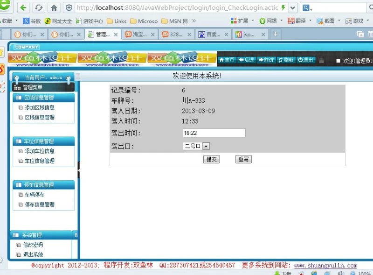Screen dimensions: 373x275
Task: Open a new tab with plus button
Action: 276,34
